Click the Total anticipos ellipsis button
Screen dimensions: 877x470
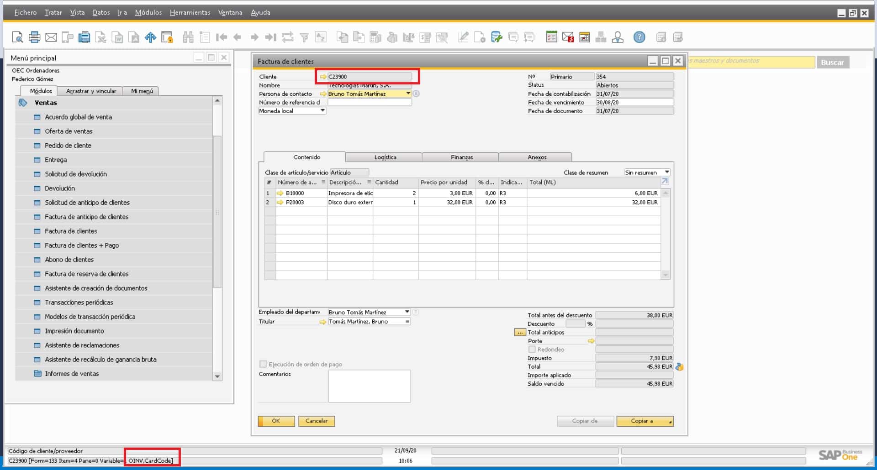coord(520,333)
